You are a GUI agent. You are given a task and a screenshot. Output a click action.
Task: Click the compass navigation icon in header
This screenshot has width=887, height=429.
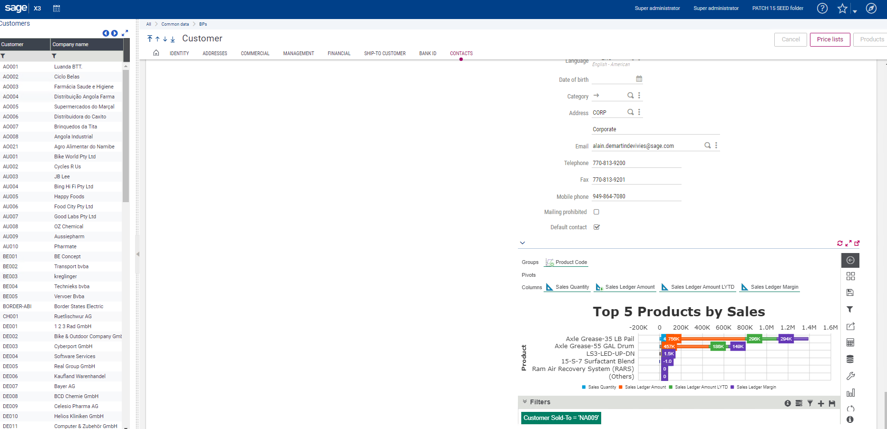(871, 8)
